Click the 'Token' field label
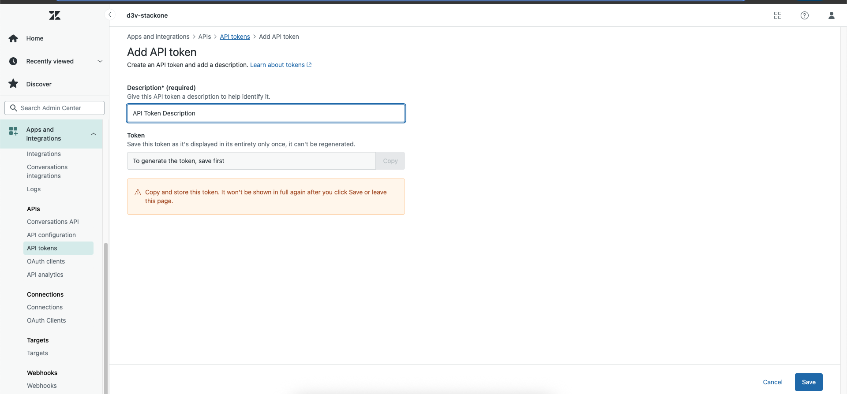 coord(136,135)
